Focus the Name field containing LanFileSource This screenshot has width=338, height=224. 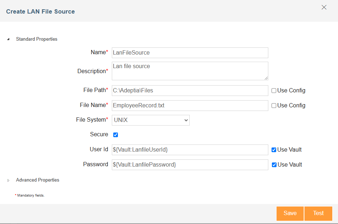tap(190, 53)
